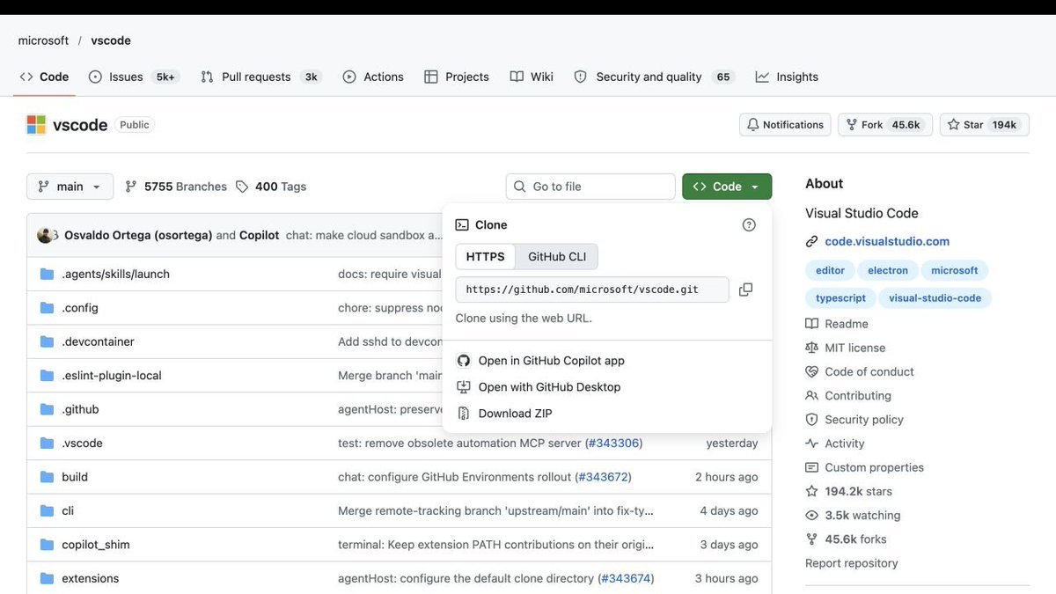Focus the Go to file search field
This screenshot has height=594, width=1056.
(590, 187)
